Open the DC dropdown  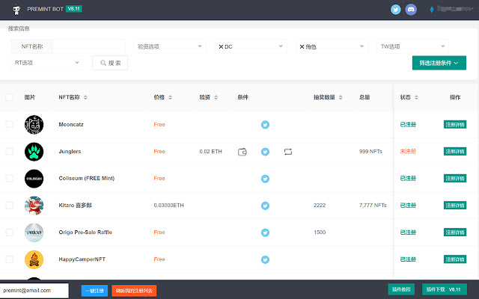pyautogui.click(x=251, y=46)
